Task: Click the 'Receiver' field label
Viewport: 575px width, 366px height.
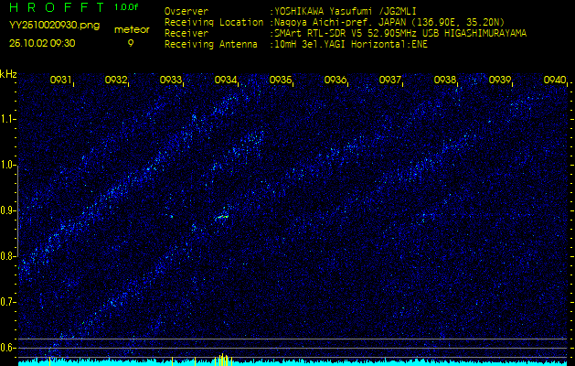Action: [x=186, y=34]
